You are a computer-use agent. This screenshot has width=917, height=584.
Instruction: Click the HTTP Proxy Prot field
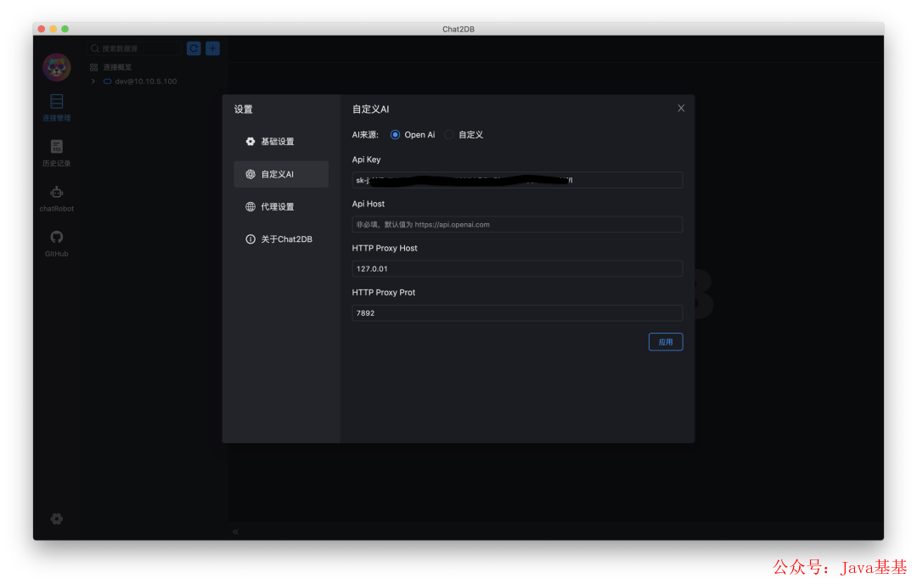[x=517, y=313]
